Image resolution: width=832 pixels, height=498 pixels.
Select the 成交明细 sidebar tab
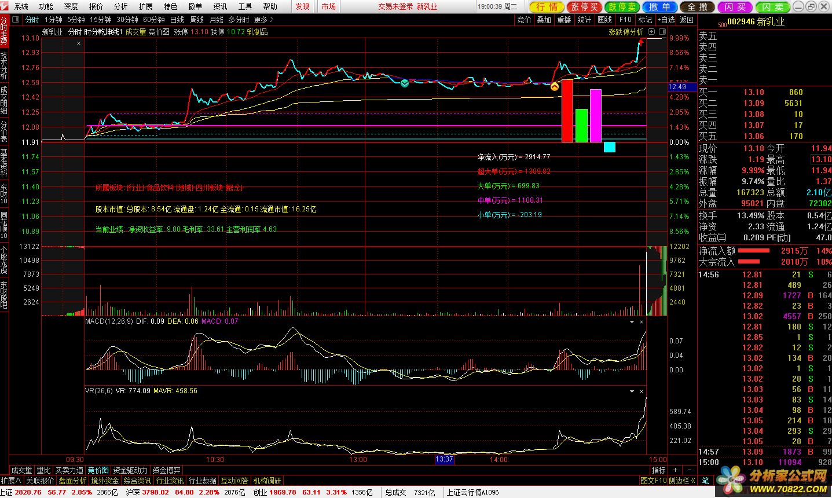coord(4,100)
